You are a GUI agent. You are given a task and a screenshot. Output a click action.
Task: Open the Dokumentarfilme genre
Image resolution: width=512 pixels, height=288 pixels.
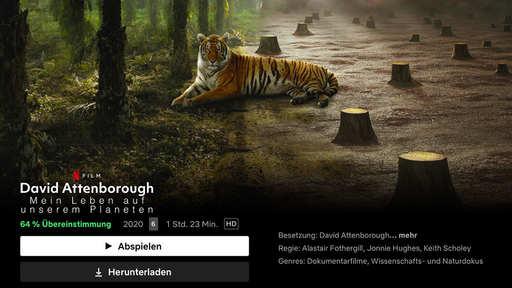[x=337, y=261]
